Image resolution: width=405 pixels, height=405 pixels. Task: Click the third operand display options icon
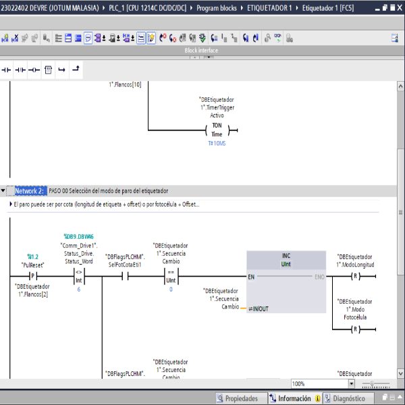pos(126,38)
